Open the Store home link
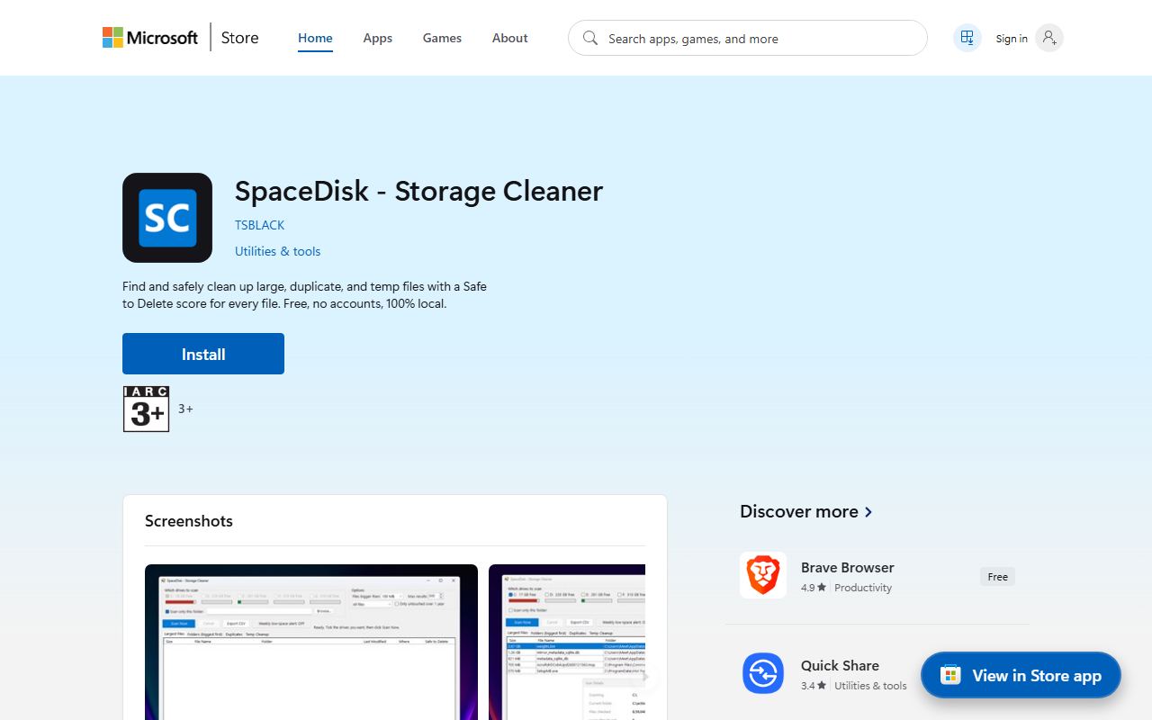This screenshot has height=720, width=1152. pyautogui.click(x=239, y=38)
